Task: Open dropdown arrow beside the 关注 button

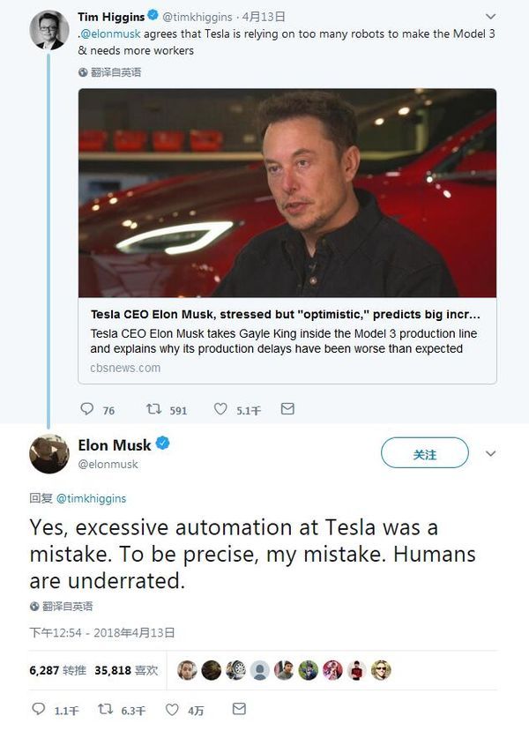Action: [x=491, y=453]
